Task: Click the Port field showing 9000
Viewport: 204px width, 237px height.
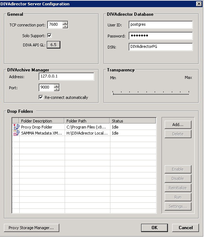Action: [x=46, y=87]
